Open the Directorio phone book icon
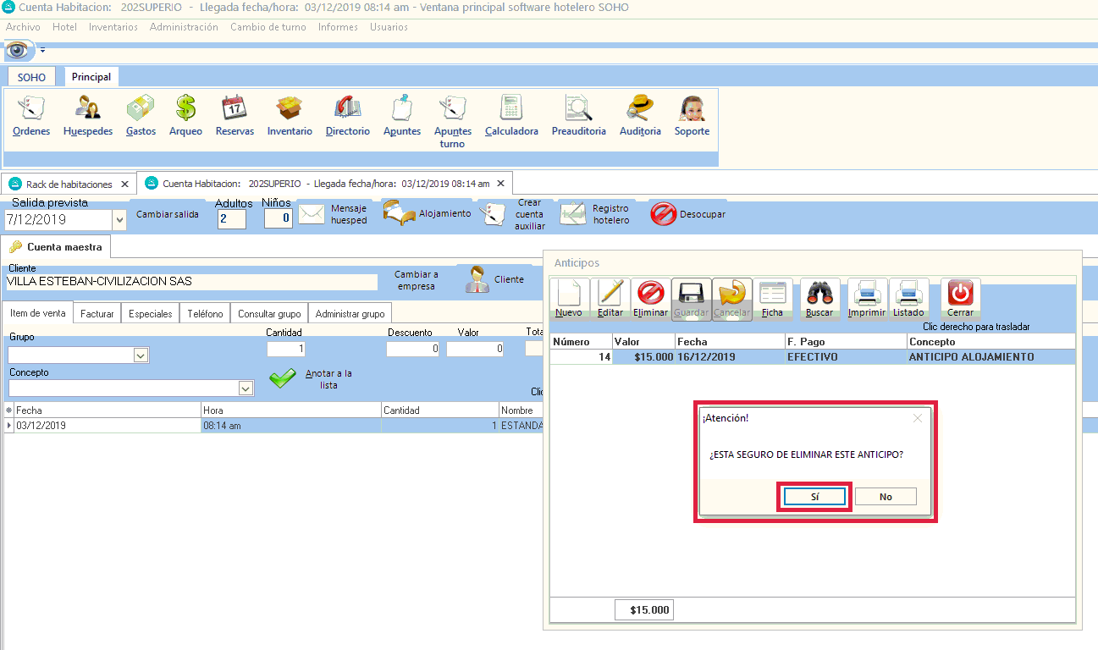This screenshot has width=1098, height=650. click(x=348, y=108)
